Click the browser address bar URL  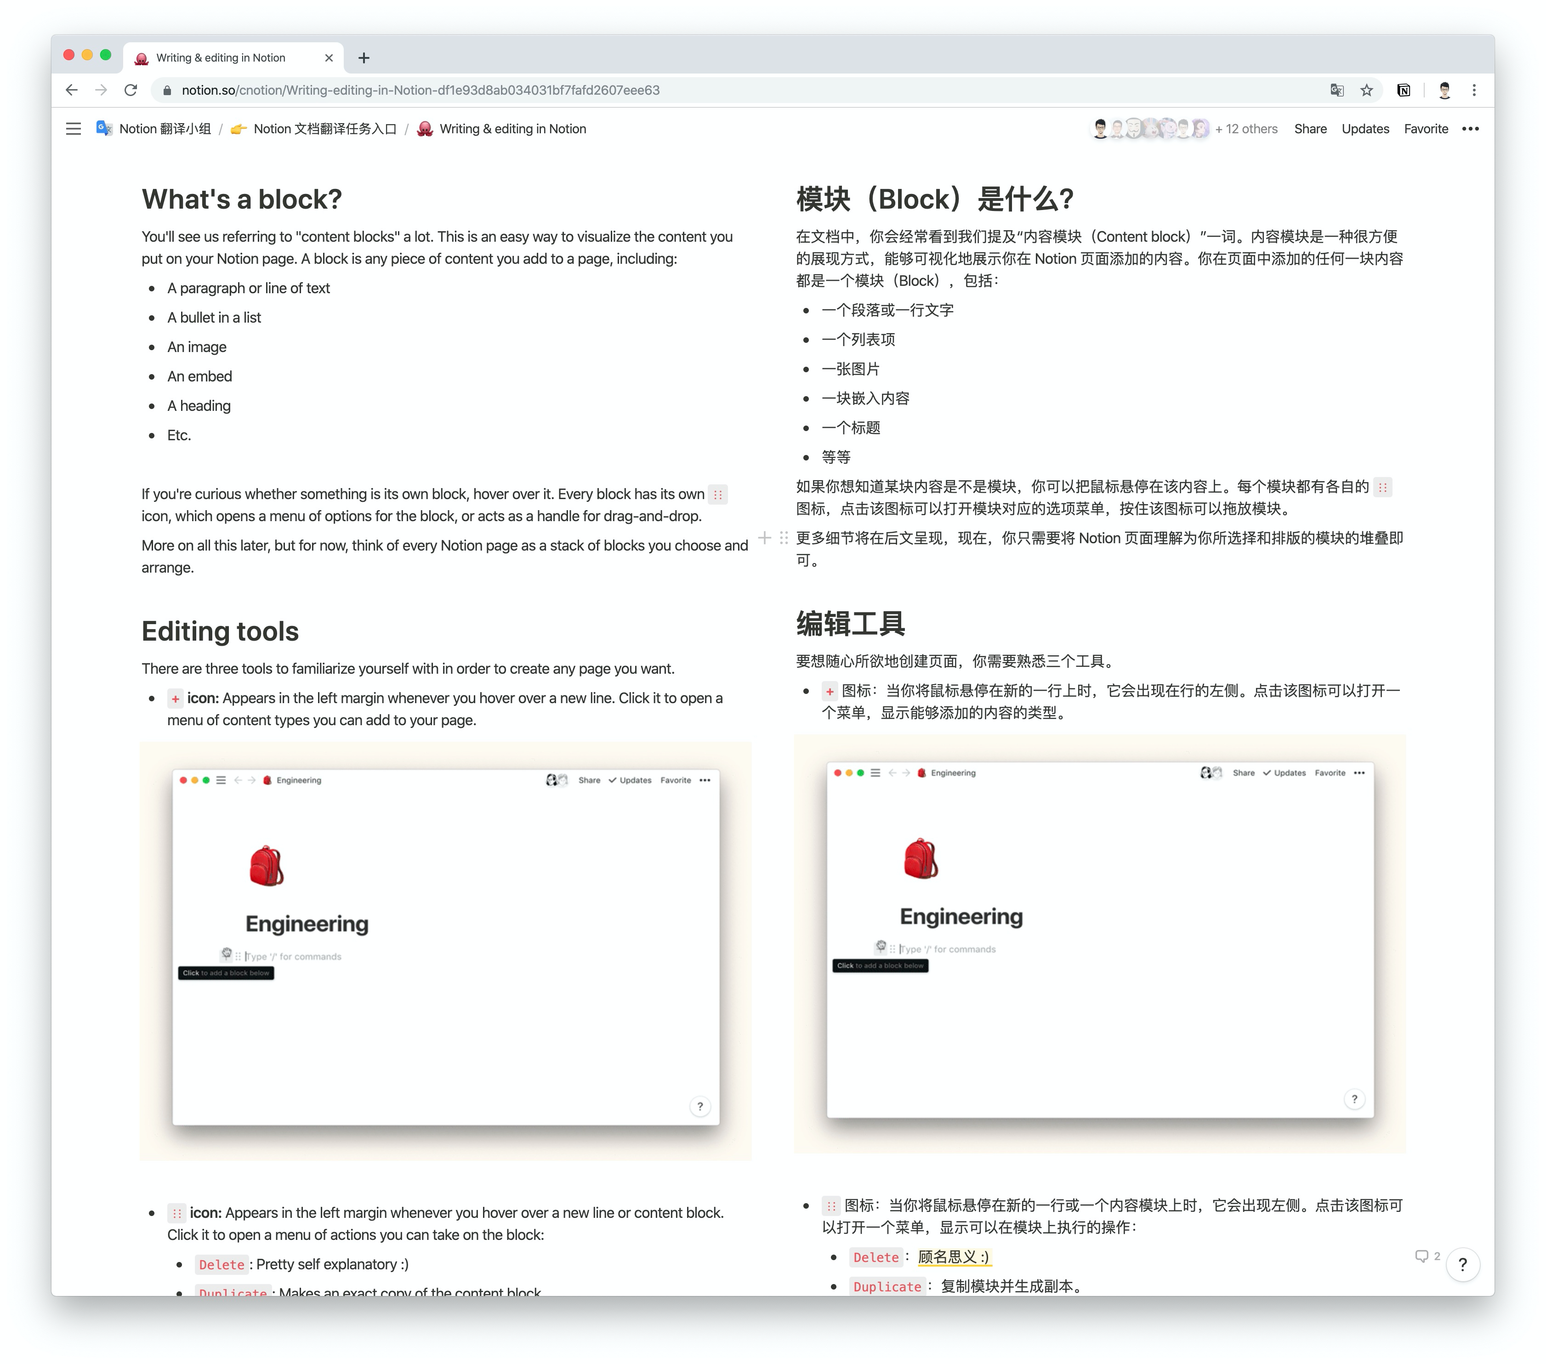pos(421,90)
